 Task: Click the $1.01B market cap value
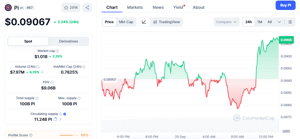click(41, 57)
